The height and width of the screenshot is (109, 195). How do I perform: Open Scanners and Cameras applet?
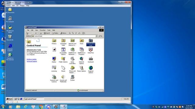54,79
